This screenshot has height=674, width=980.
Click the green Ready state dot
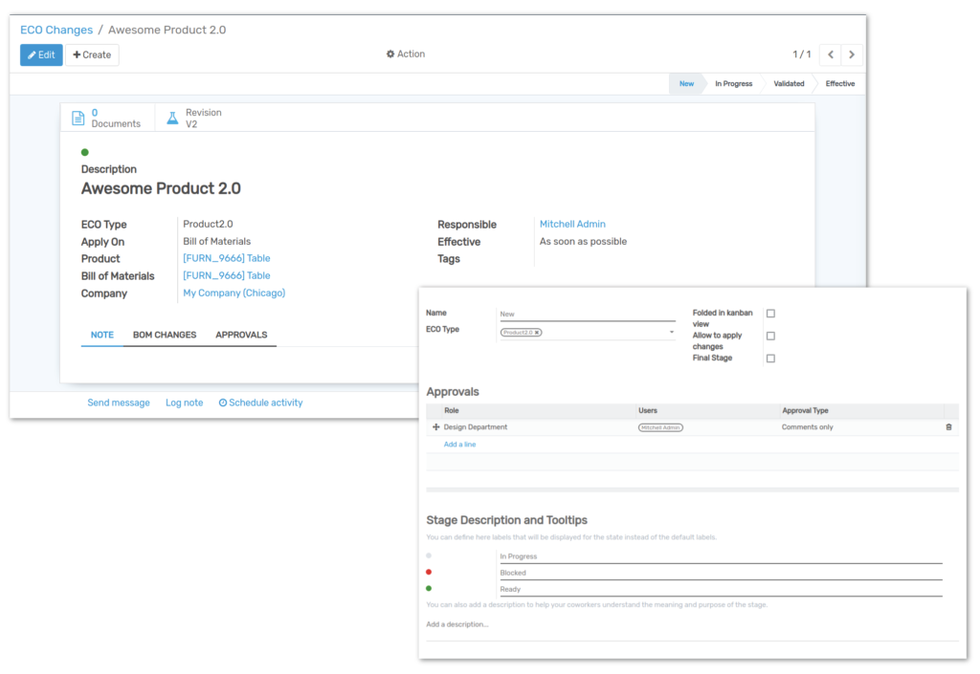[429, 589]
